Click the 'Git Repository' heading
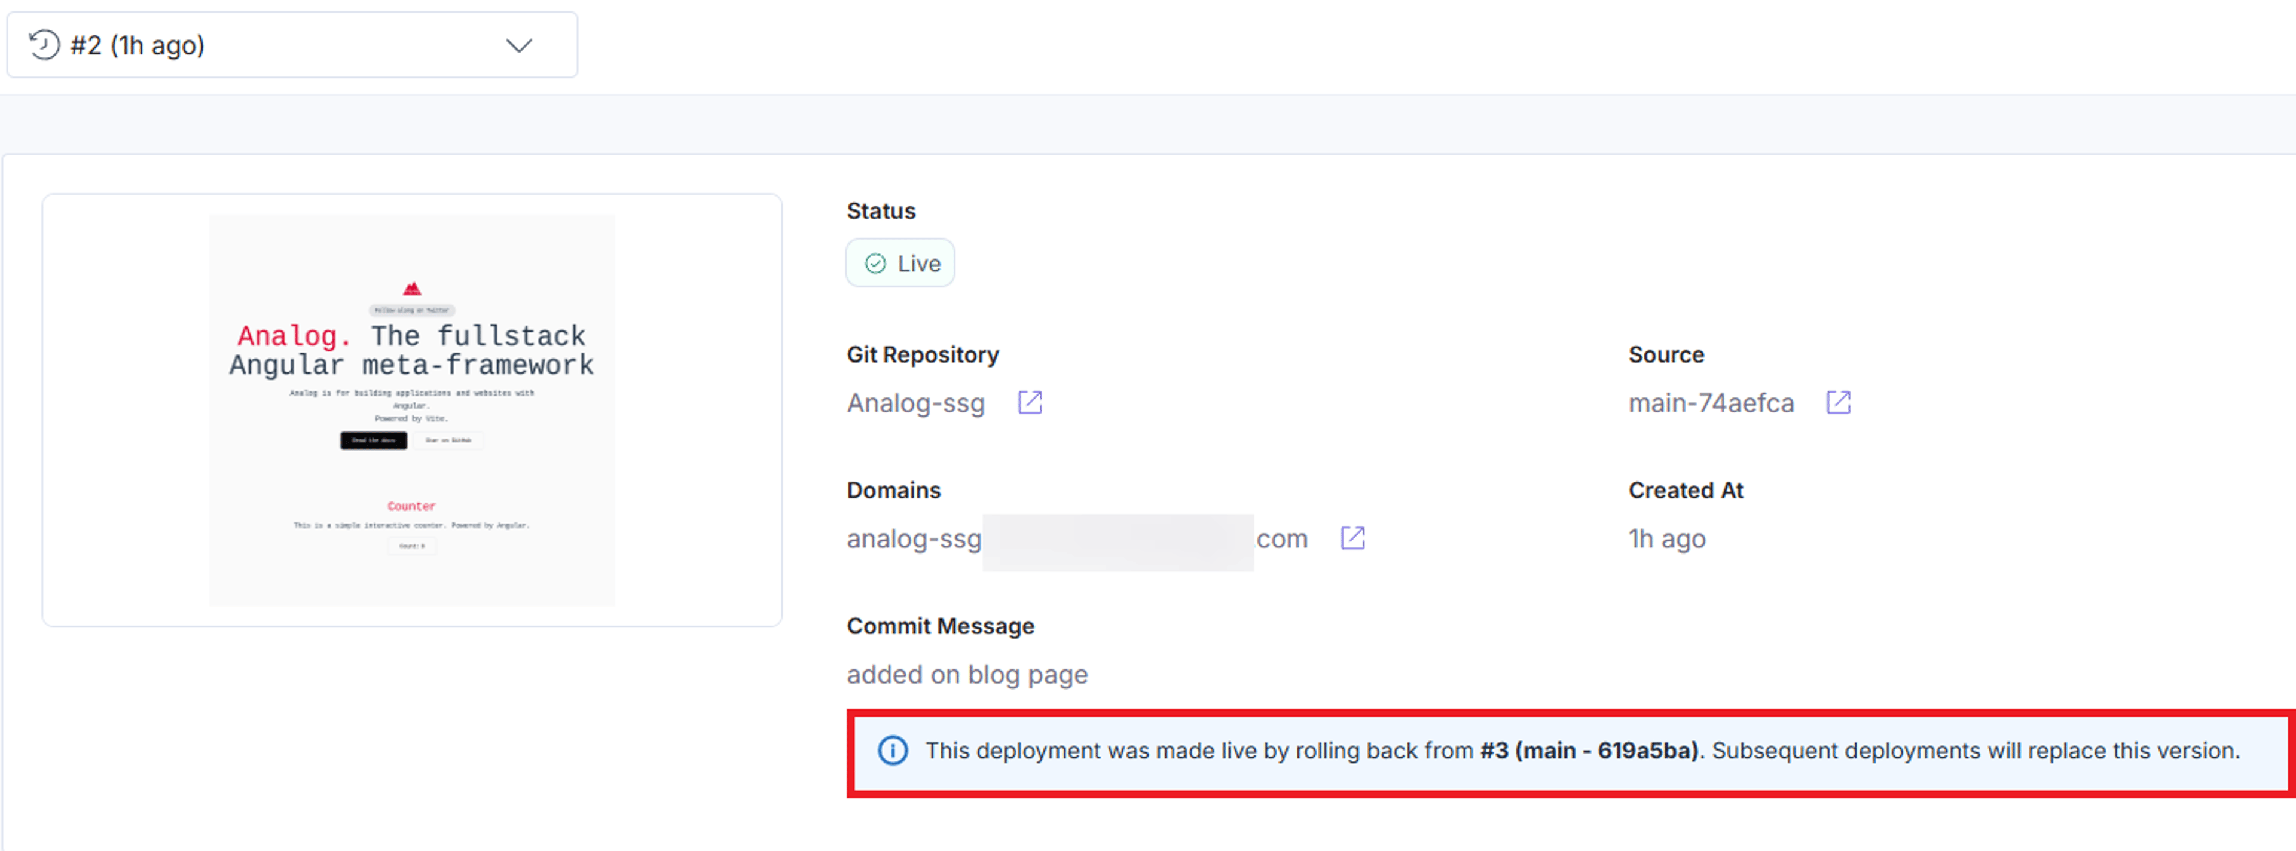The width and height of the screenshot is (2296, 851). 923,354
